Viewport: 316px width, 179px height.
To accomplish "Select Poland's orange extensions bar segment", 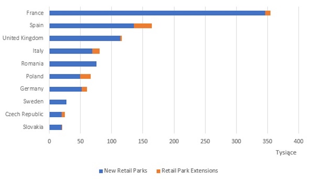I will pyautogui.click(x=85, y=77).
